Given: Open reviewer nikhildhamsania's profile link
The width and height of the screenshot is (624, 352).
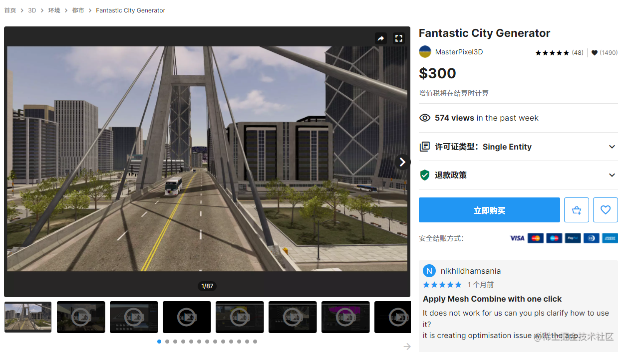Looking at the screenshot, I should tap(471, 271).
